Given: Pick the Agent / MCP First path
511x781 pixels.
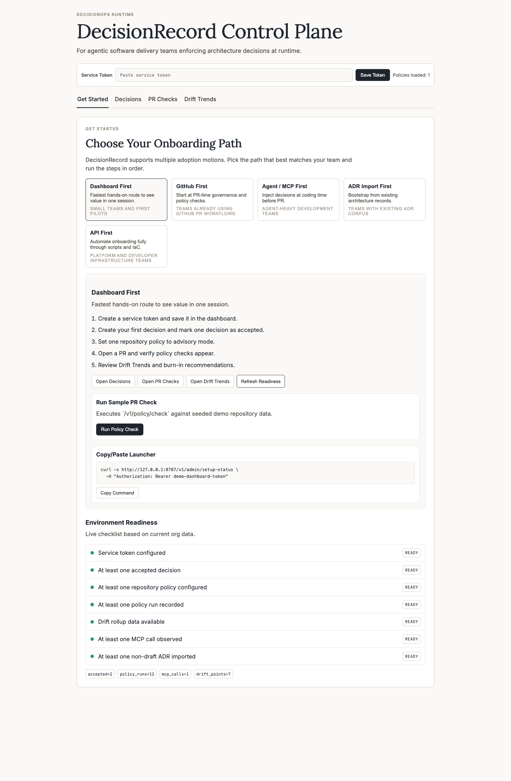Looking at the screenshot, I should pyautogui.click(x=298, y=199).
